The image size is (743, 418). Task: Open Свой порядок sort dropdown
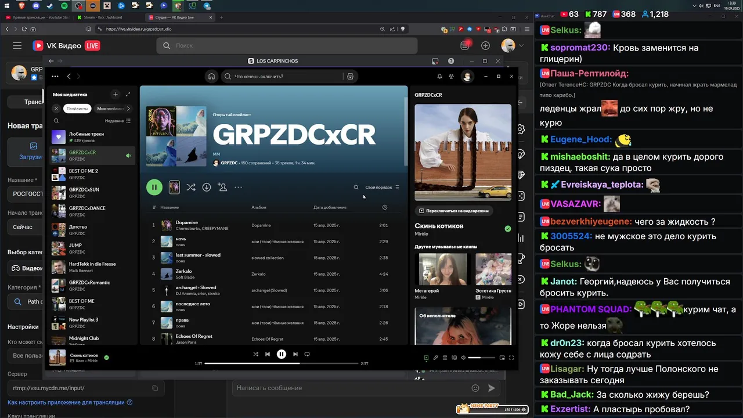(382, 187)
